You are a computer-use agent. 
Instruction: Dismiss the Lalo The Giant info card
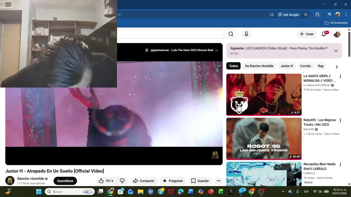tap(216, 50)
